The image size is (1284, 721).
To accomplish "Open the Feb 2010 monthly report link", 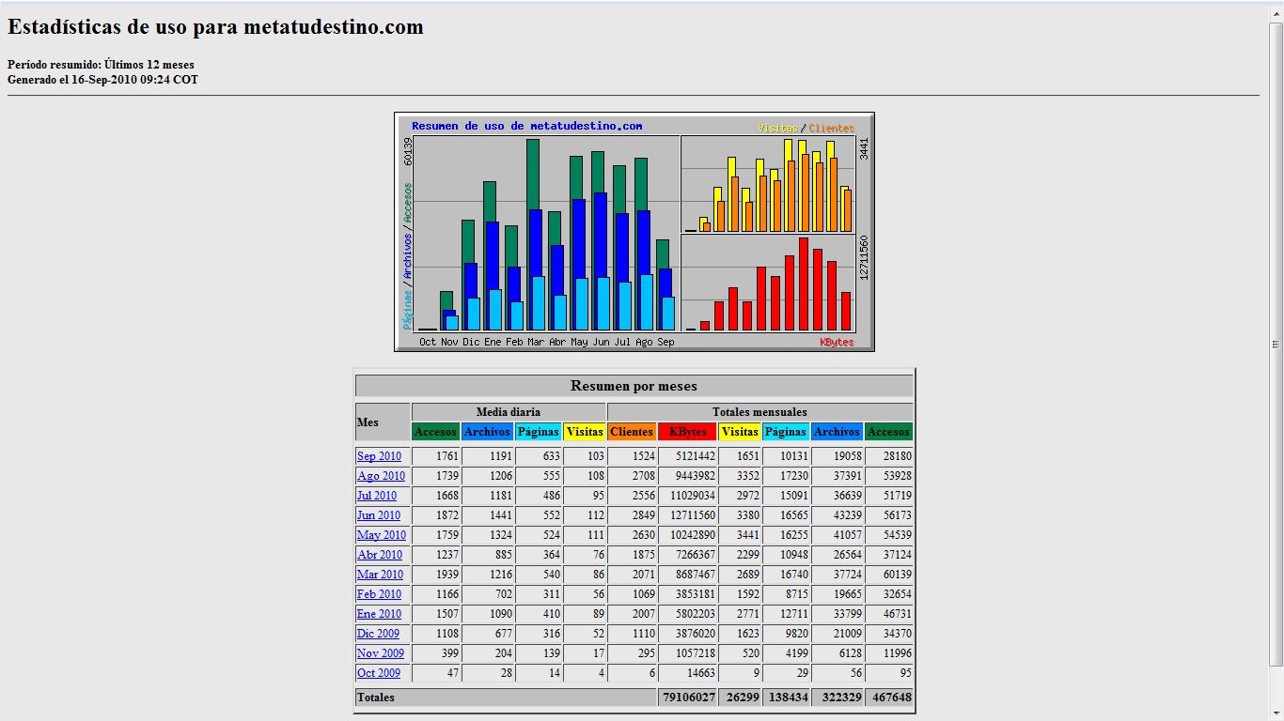I will 379,594.
